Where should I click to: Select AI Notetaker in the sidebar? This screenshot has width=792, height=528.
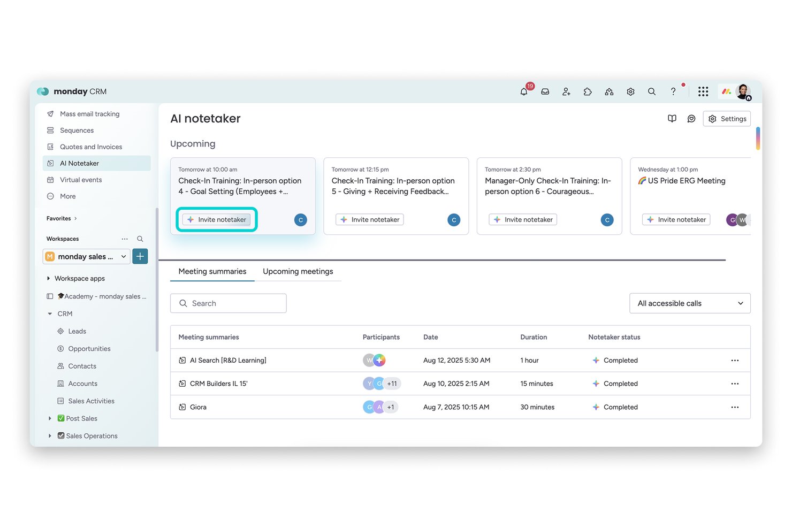[x=96, y=163]
